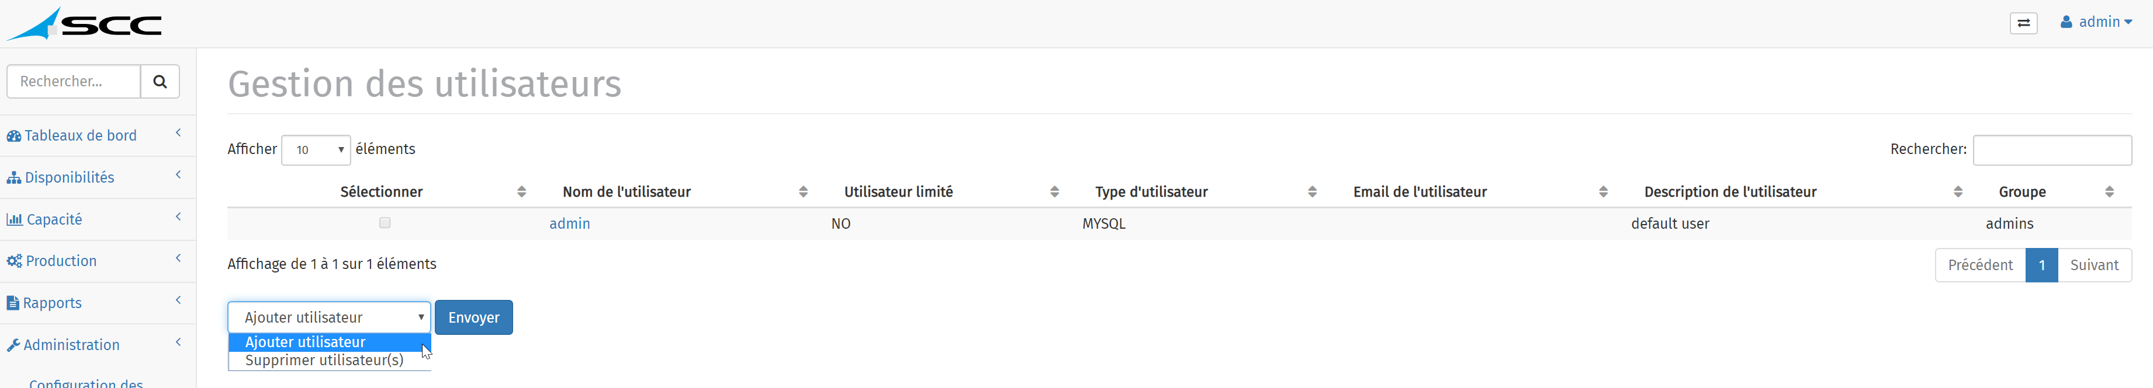Image resolution: width=2153 pixels, height=388 pixels.
Task: Sort by Groupe column arrows
Action: tap(2110, 192)
